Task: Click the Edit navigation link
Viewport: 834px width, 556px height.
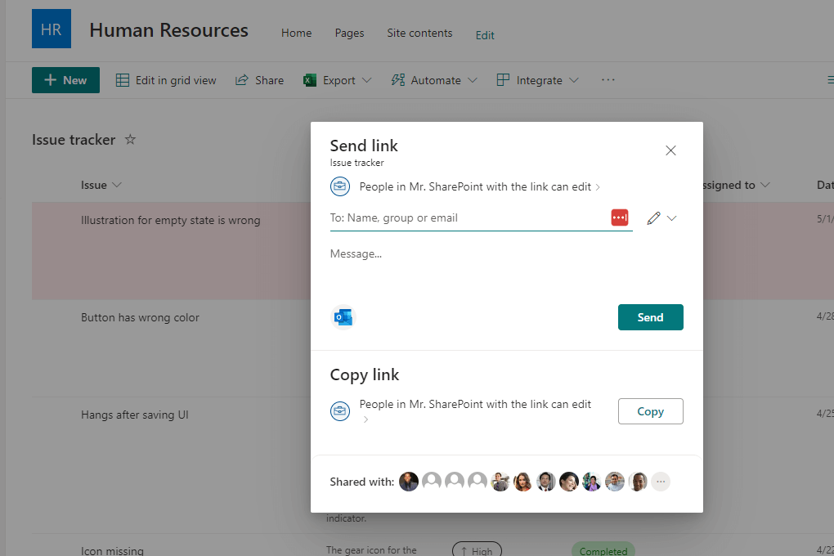Action: (x=485, y=35)
